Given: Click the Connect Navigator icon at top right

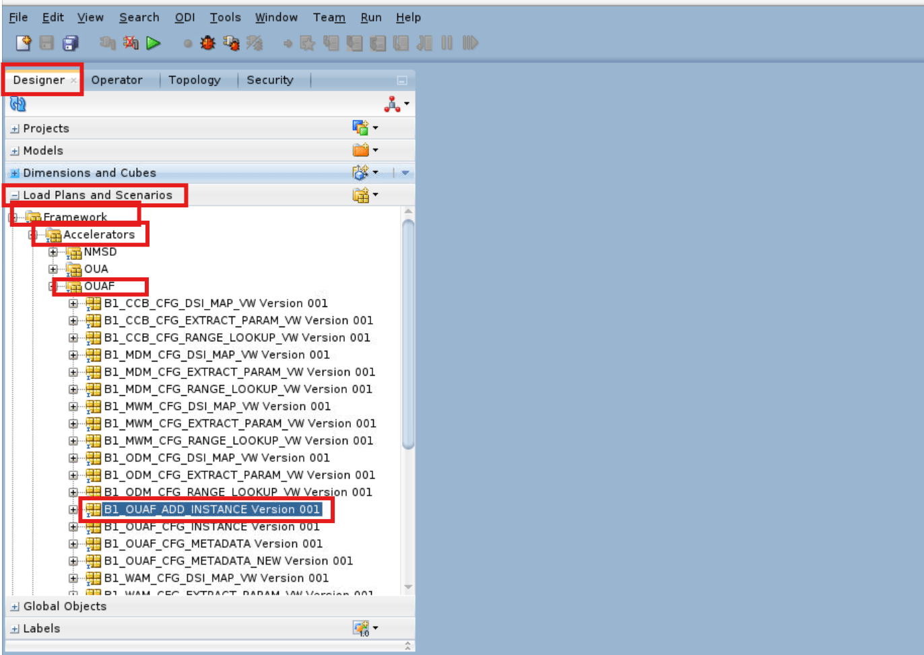Looking at the screenshot, I should click(391, 104).
